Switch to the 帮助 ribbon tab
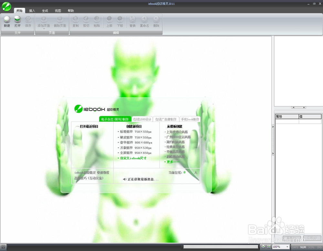Image resolution: width=323 pixels, height=251 pixels. 71,11
